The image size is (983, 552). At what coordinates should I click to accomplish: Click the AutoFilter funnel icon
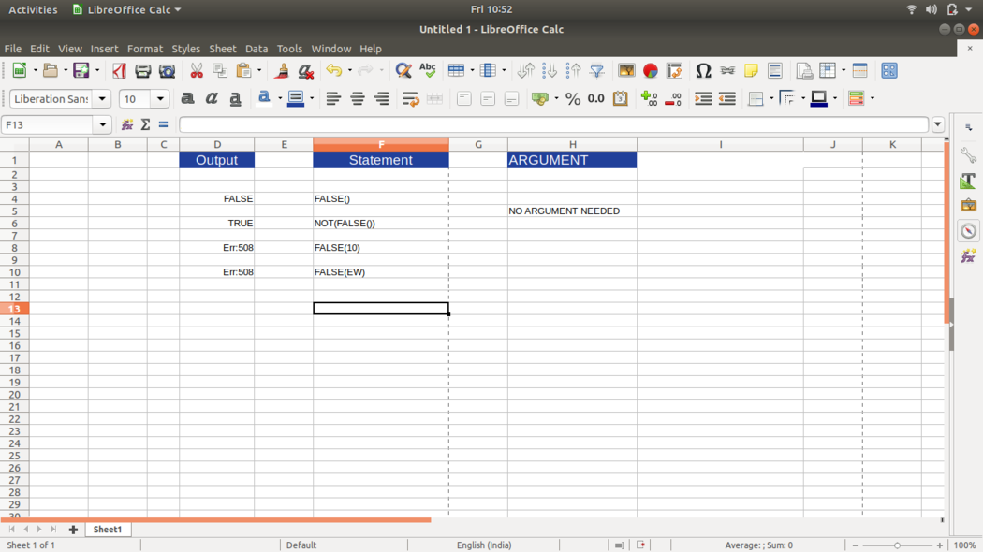596,71
